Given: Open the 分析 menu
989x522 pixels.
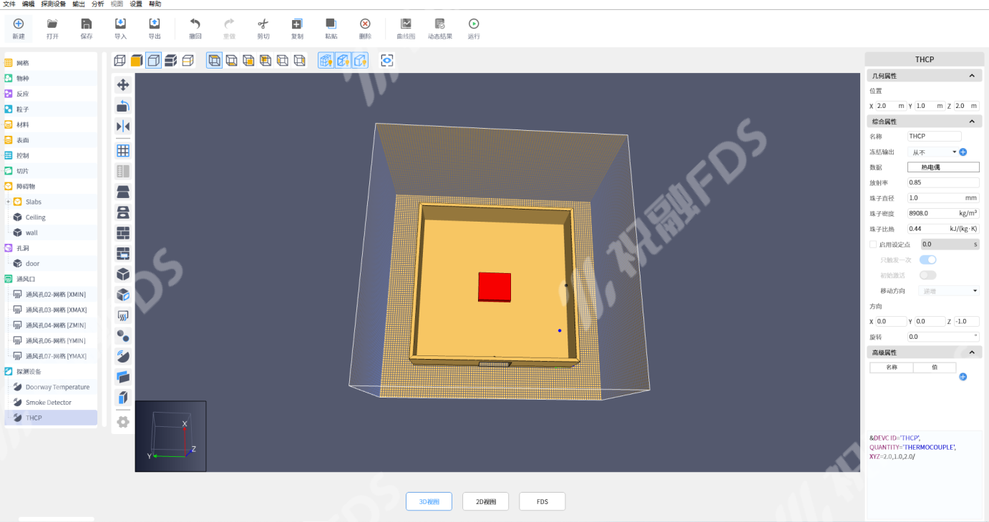Looking at the screenshot, I should point(97,4).
